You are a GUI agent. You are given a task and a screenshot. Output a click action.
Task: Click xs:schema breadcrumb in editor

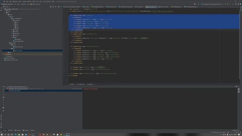71,84
